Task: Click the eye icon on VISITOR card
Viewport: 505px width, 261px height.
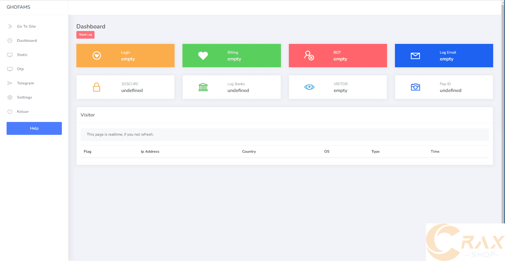Action: (x=309, y=87)
